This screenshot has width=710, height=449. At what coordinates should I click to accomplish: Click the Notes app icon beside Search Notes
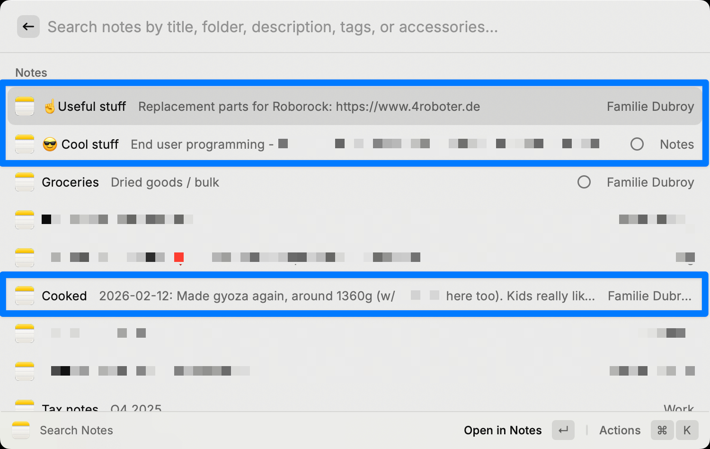coord(21,430)
